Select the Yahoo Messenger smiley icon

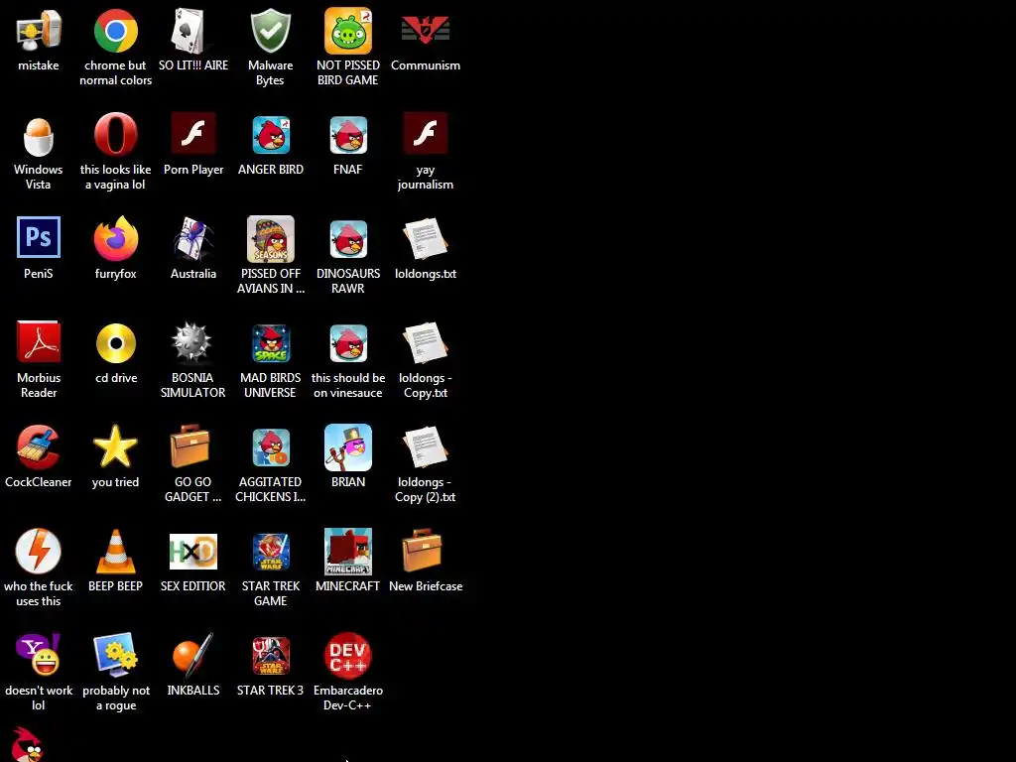coord(39,655)
